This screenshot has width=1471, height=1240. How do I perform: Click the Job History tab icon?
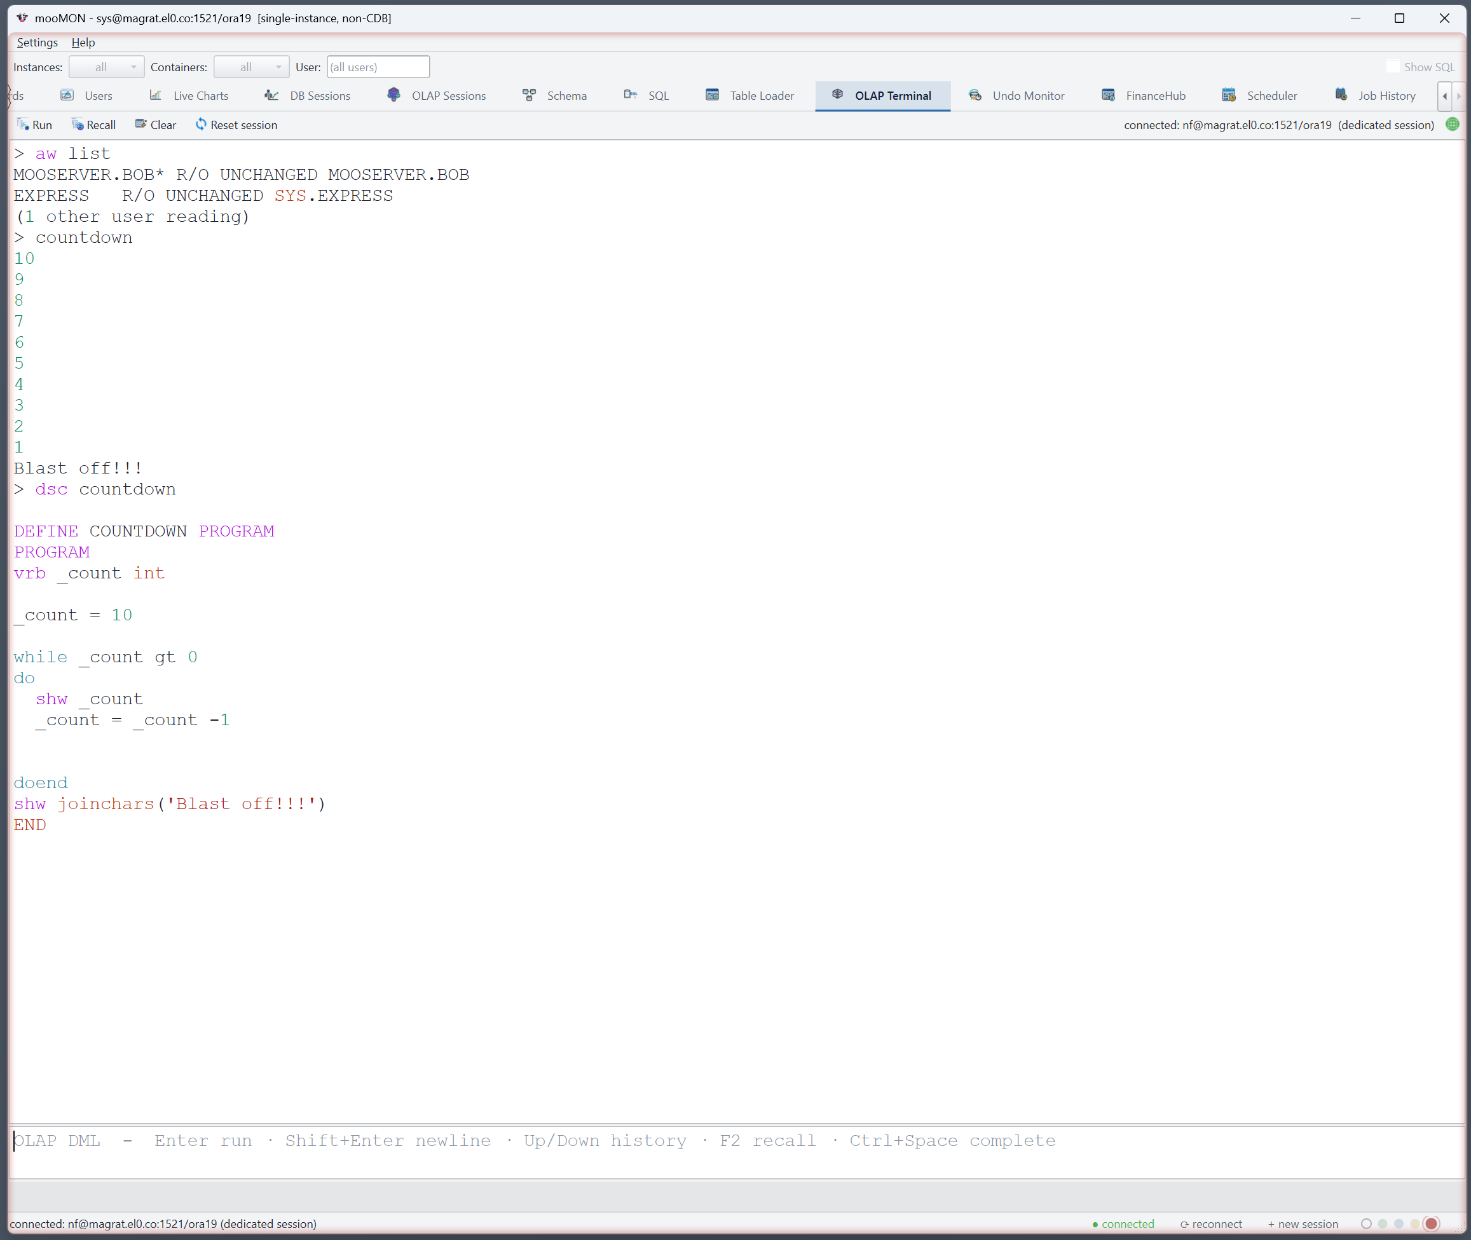click(1341, 95)
